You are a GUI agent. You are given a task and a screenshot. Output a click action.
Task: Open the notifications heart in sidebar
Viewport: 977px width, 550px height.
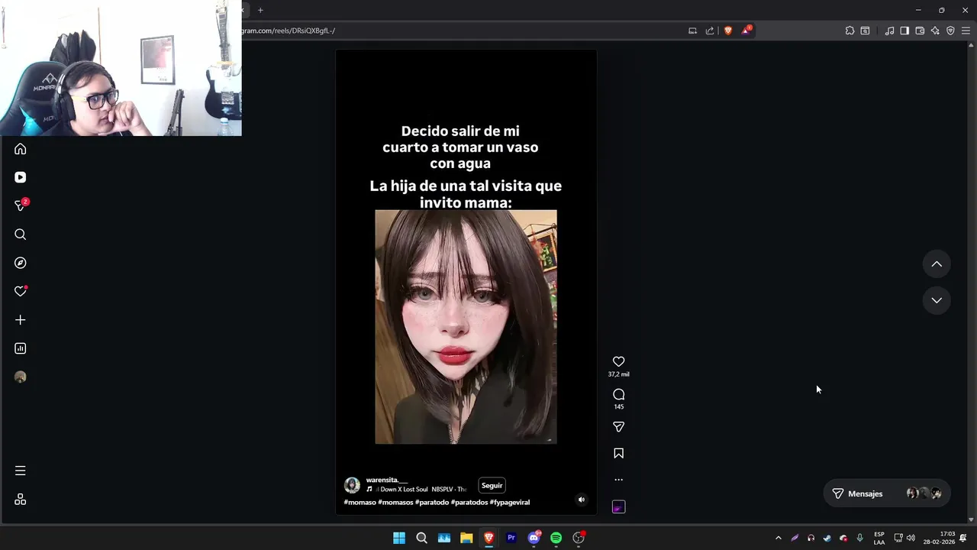click(x=21, y=291)
